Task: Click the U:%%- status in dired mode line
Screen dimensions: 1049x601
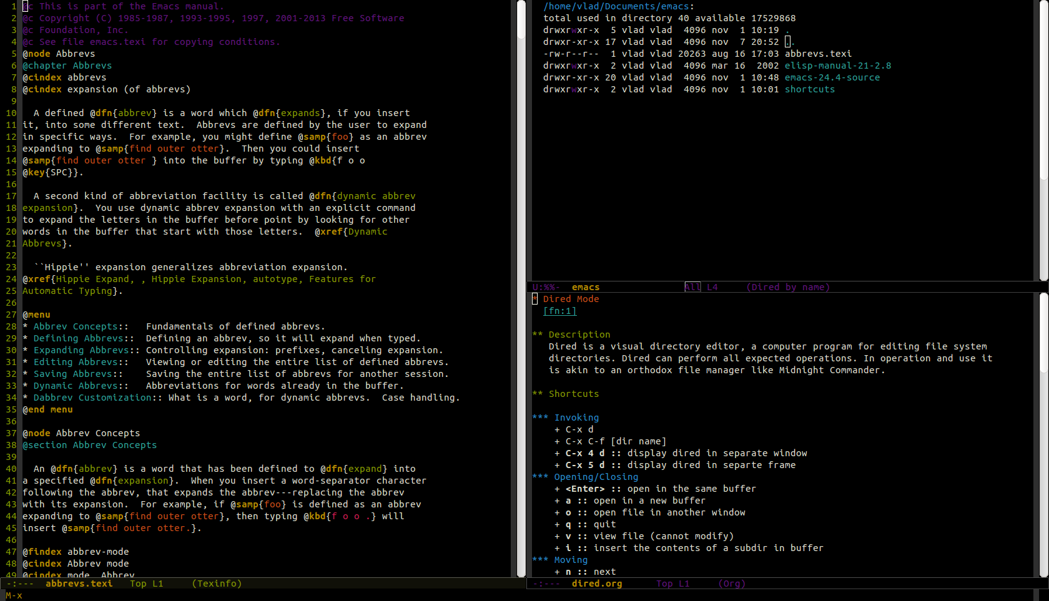Action: 546,287
